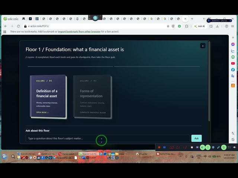
Task: Switch to Channel content taskbar window
Action: (68, 154)
